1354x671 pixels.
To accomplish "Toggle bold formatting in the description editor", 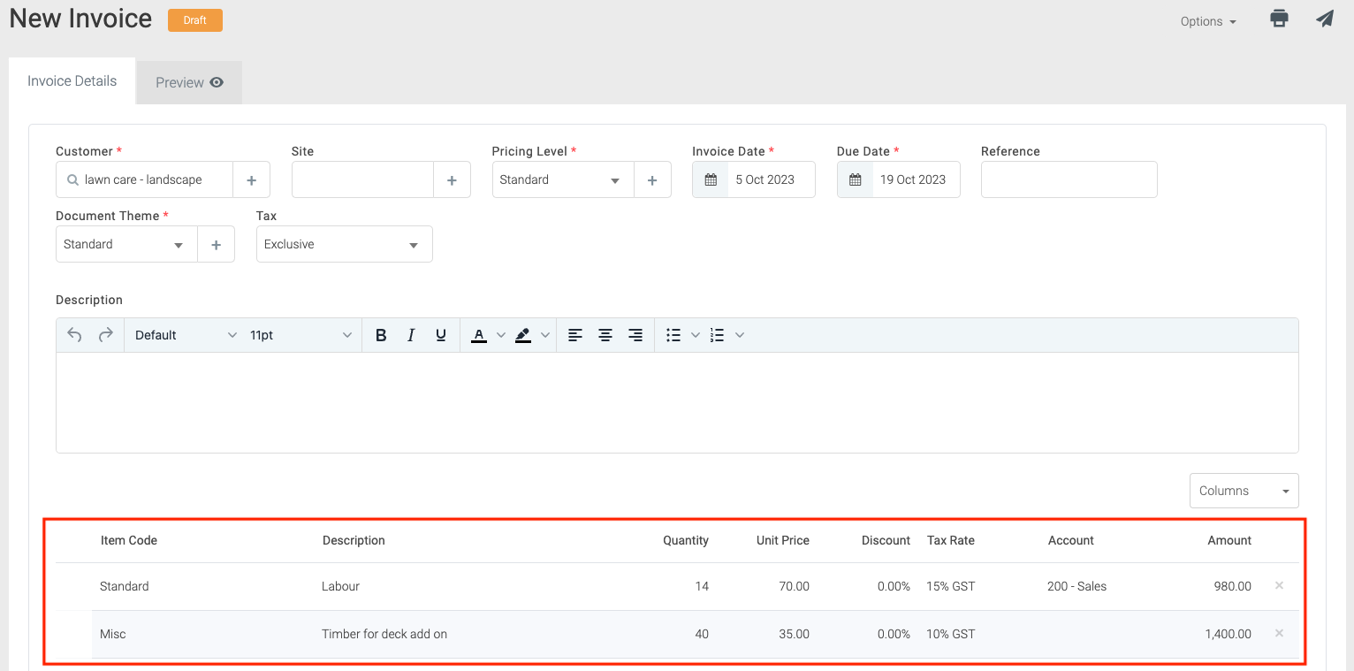I will pos(381,334).
